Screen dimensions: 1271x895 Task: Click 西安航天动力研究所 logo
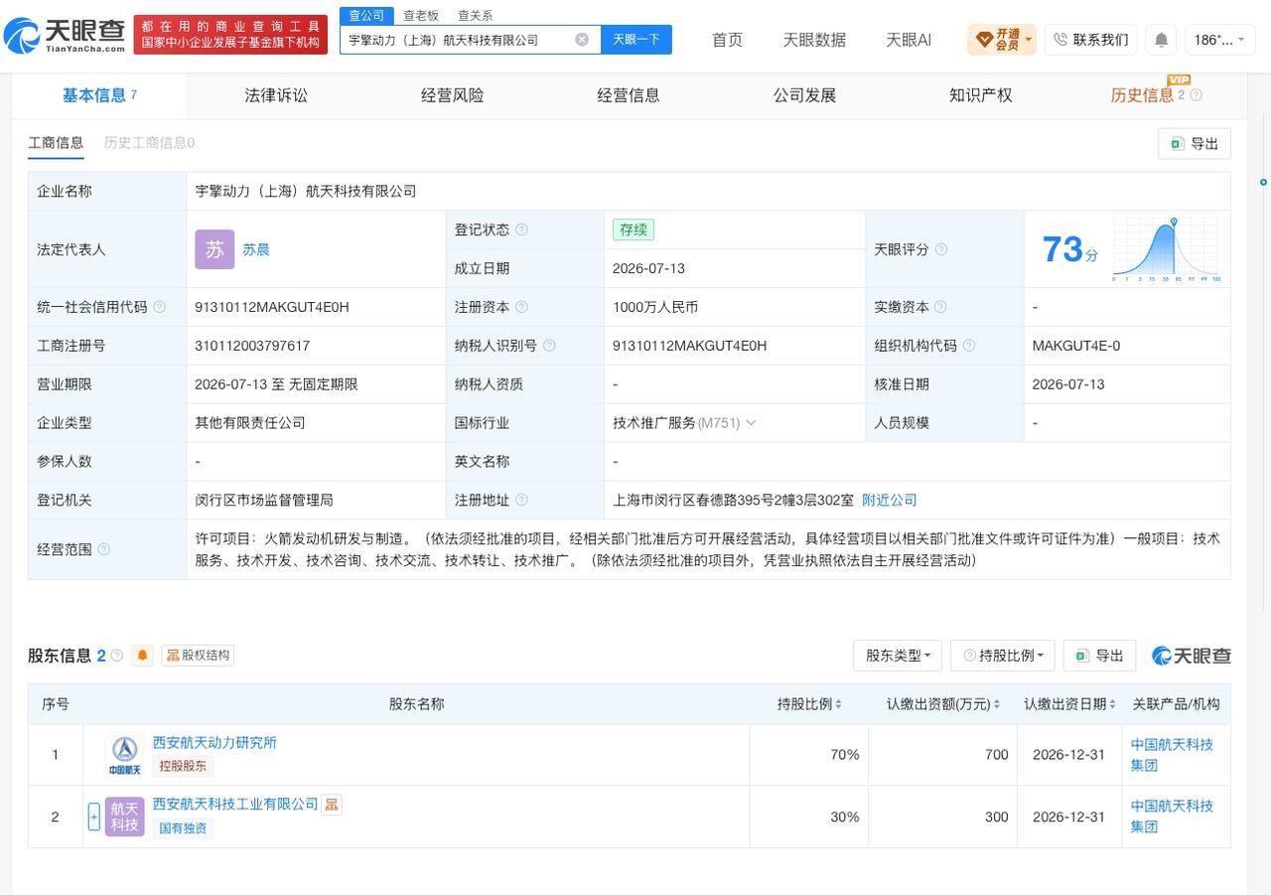click(124, 755)
